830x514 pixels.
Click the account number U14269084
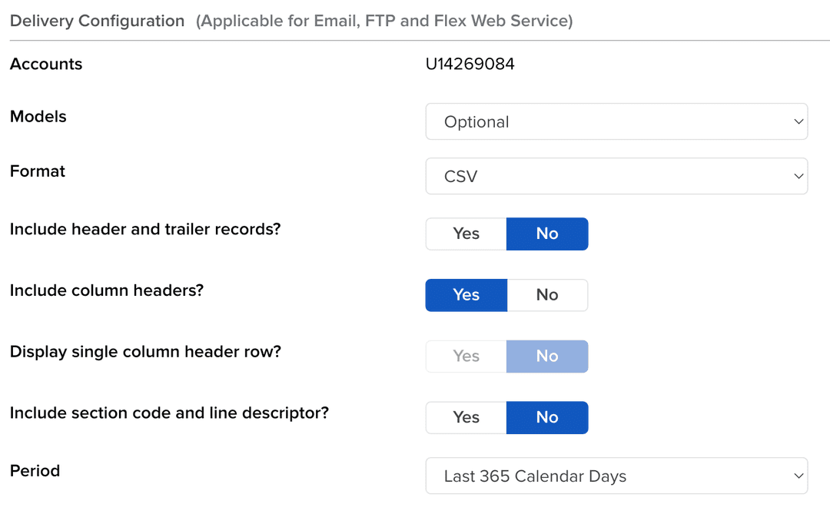tap(470, 65)
